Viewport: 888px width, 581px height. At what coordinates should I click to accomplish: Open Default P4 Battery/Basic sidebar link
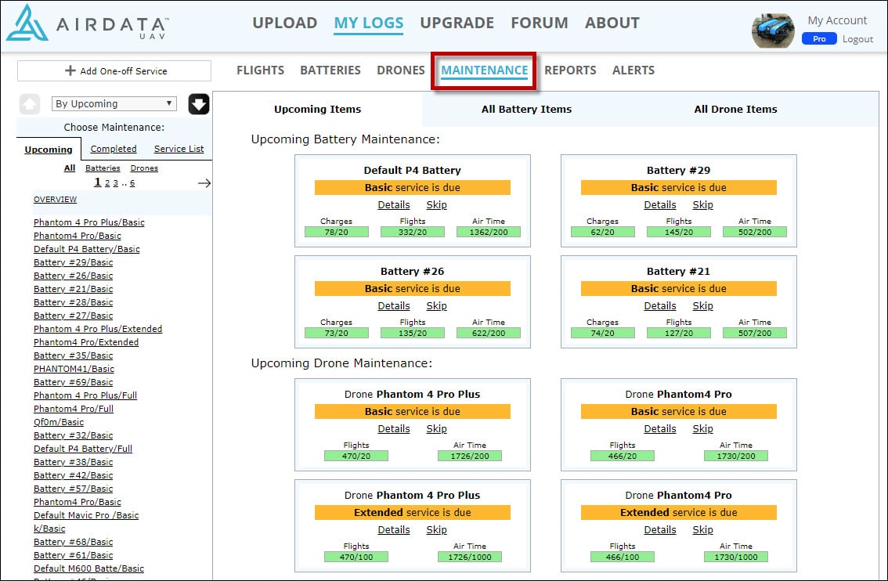click(x=87, y=249)
